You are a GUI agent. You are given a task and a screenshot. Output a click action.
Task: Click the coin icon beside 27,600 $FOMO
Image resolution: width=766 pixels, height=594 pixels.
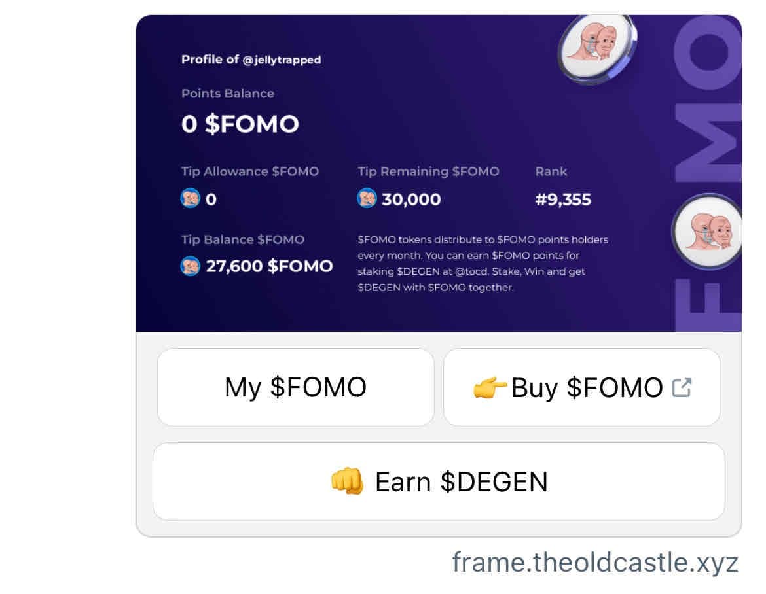click(190, 266)
